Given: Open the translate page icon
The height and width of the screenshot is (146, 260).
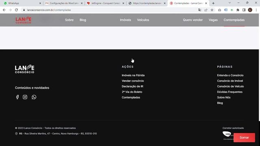Looking at the screenshot, I should 199,10.
